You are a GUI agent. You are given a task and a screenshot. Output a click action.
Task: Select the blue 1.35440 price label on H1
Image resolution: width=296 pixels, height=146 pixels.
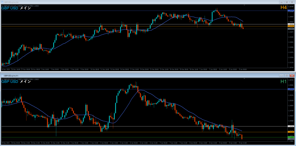[x=291, y=89]
